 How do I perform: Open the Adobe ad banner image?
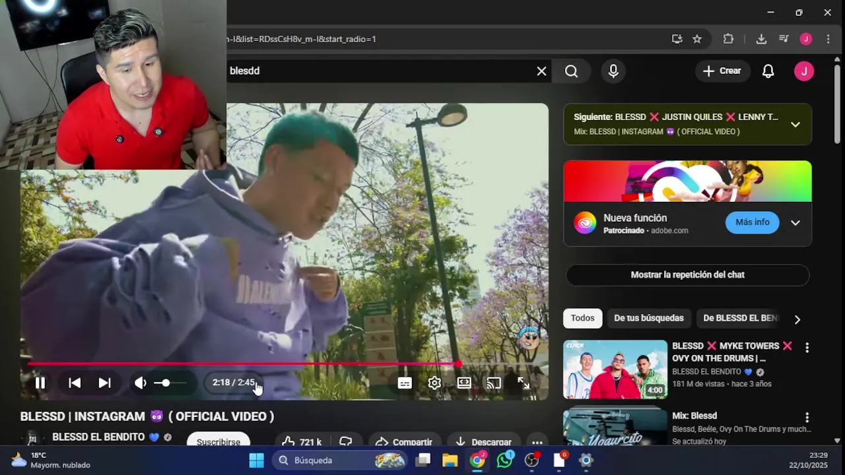(687, 181)
